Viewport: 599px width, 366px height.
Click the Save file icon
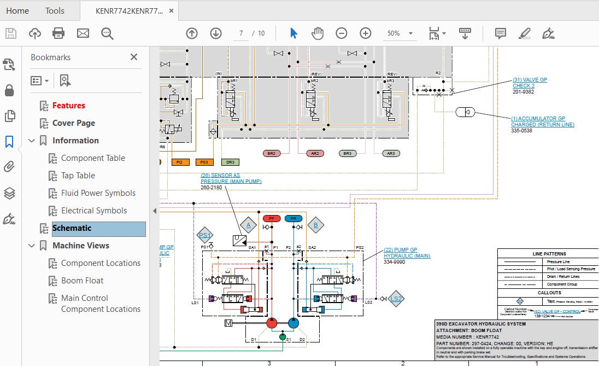[x=11, y=33]
